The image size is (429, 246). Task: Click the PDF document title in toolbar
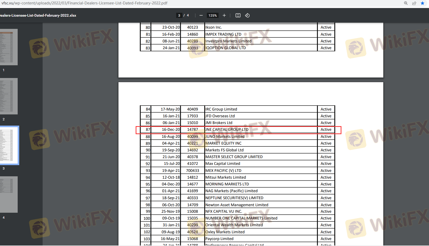pos(38,15)
